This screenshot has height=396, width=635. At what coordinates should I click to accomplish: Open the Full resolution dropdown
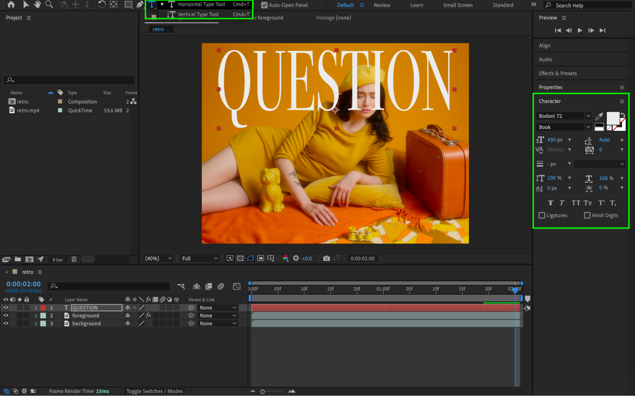(200, 258)
